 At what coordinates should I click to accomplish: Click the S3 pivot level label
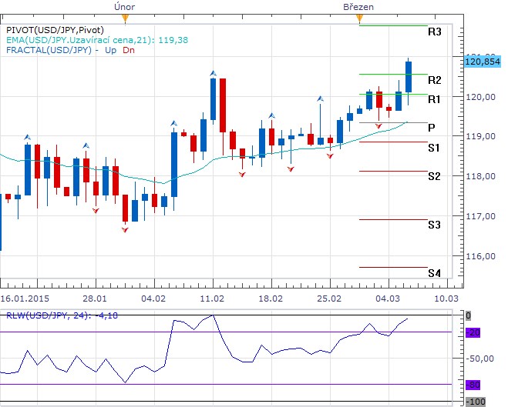point(434,225)
